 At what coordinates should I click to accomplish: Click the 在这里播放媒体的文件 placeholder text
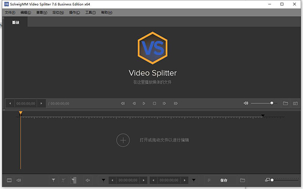click(153, 82)
